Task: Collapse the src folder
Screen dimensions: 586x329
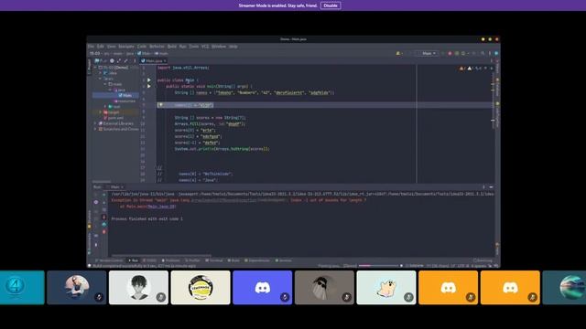Action: click(101, 79)
